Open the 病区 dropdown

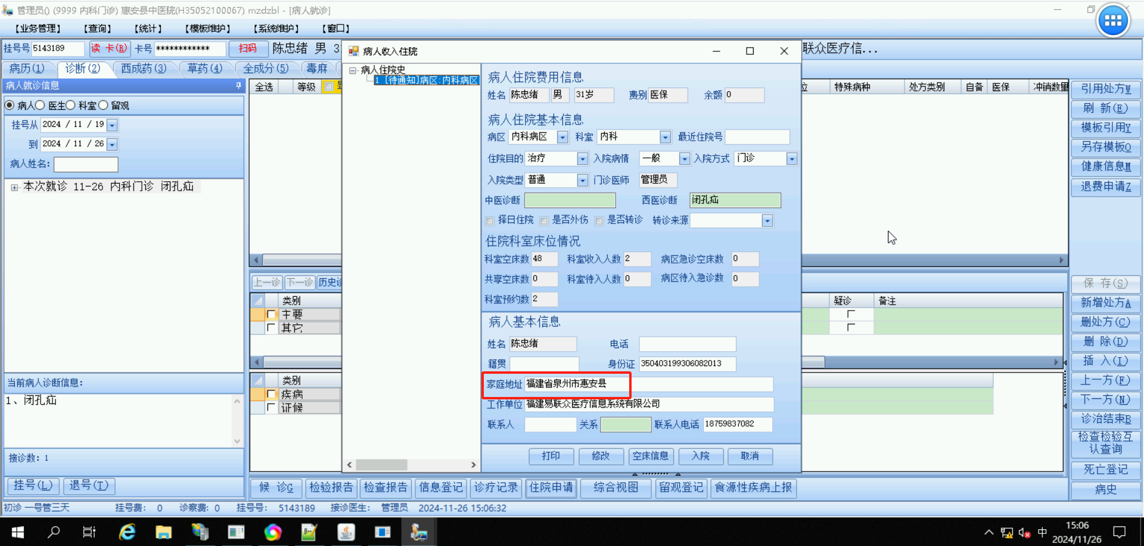tap(562, 137)
